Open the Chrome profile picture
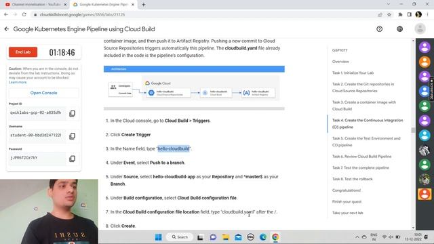This screenshot has width=434, height=244. [418, 15]
